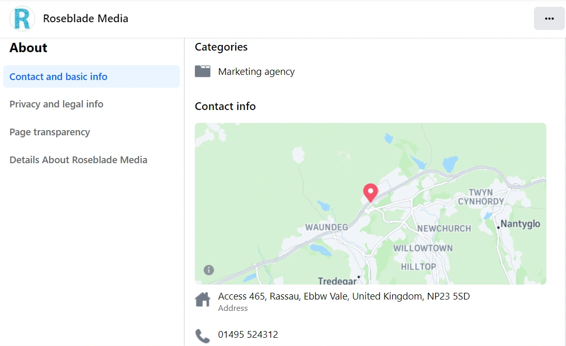Viewport: 566px width, 346px height.
Task: Click Waundeg label on the map
Action: [327, 227]
